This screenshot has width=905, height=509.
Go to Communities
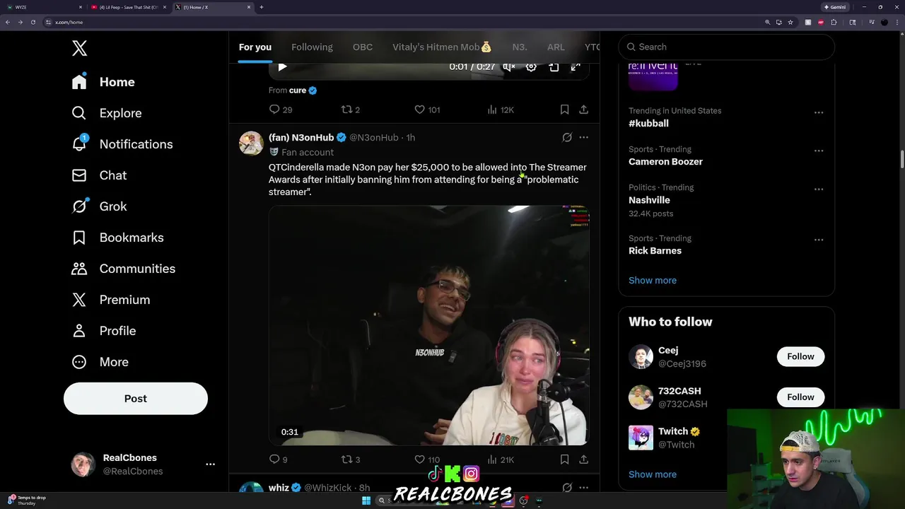(123, 269)
